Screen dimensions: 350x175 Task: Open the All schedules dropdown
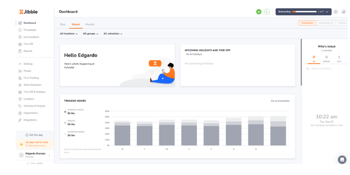pos(113,34)
